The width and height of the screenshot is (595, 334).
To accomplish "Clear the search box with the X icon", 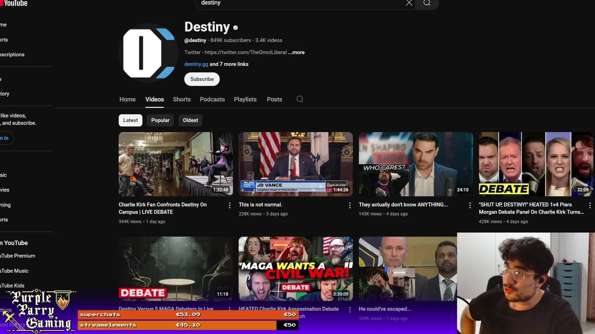I will (409, 3).
